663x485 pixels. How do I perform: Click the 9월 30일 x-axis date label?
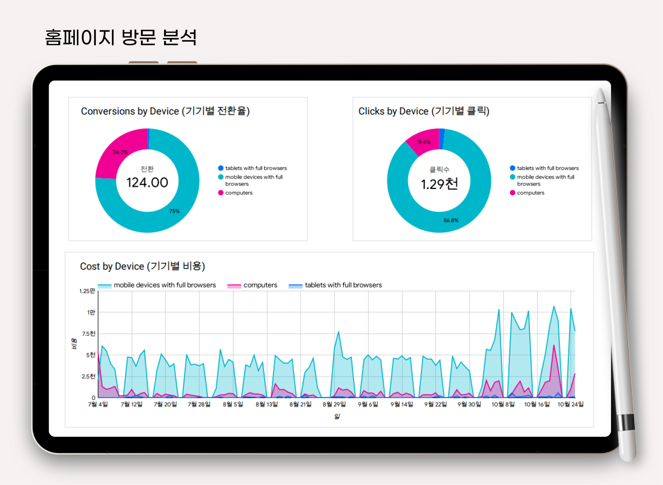pos(469,404)
